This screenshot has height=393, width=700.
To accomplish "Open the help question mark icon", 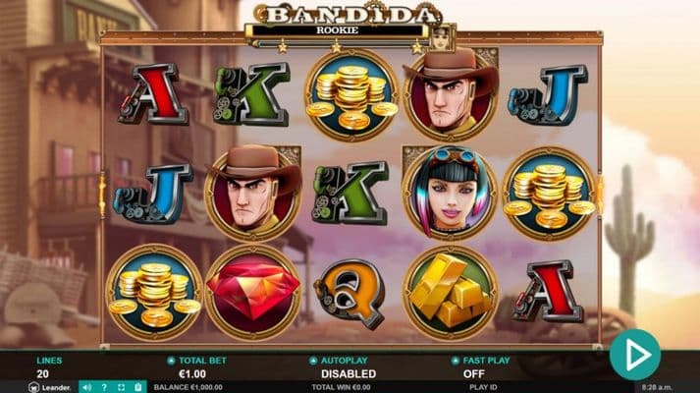I will (104, 387).
